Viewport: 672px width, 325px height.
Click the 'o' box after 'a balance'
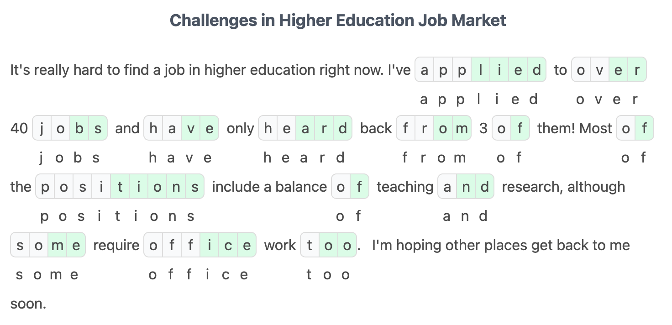[341, 187]
